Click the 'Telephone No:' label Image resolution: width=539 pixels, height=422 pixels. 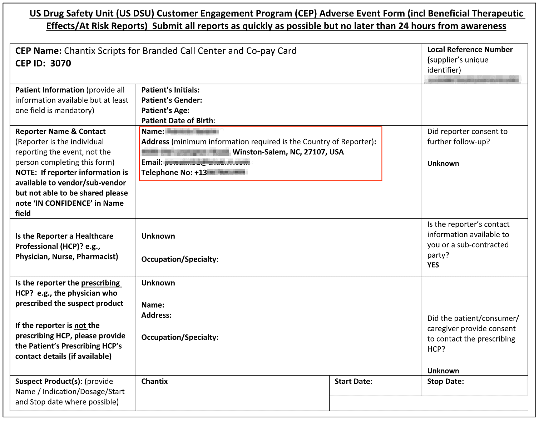click(x=167, y=173)
